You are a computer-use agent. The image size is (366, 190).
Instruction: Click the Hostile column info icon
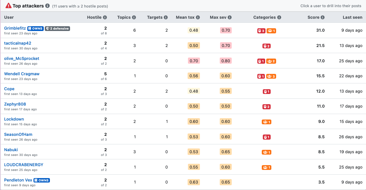coord(105,17)
